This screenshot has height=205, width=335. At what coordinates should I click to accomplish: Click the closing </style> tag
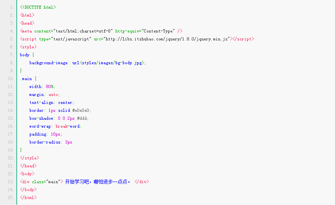[29, 158]
